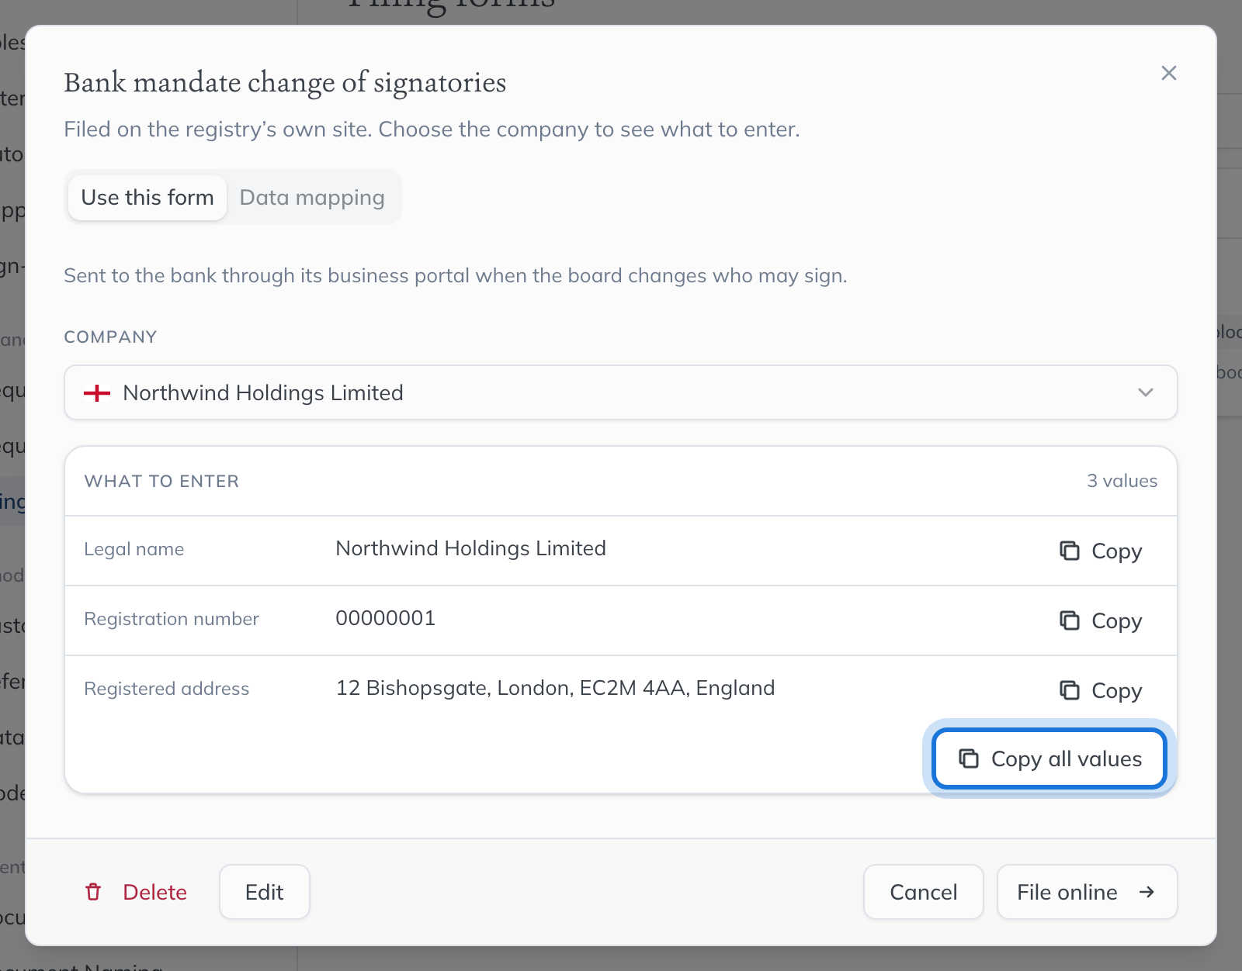Viewport: 1242px width, 971px height.
Task: Click the address '12 Bishopsgate, London, EC2M 4AA, England'
Action: pos(555,688)
